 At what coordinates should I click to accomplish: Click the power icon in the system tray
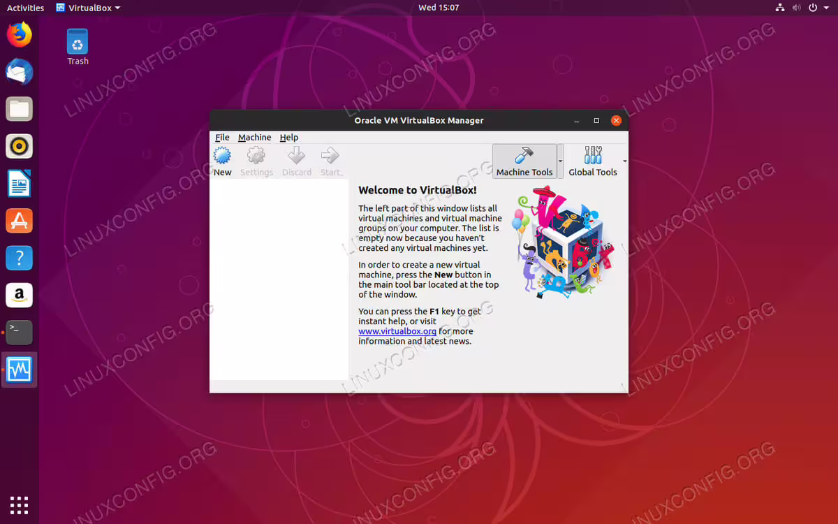pos(813,8)
